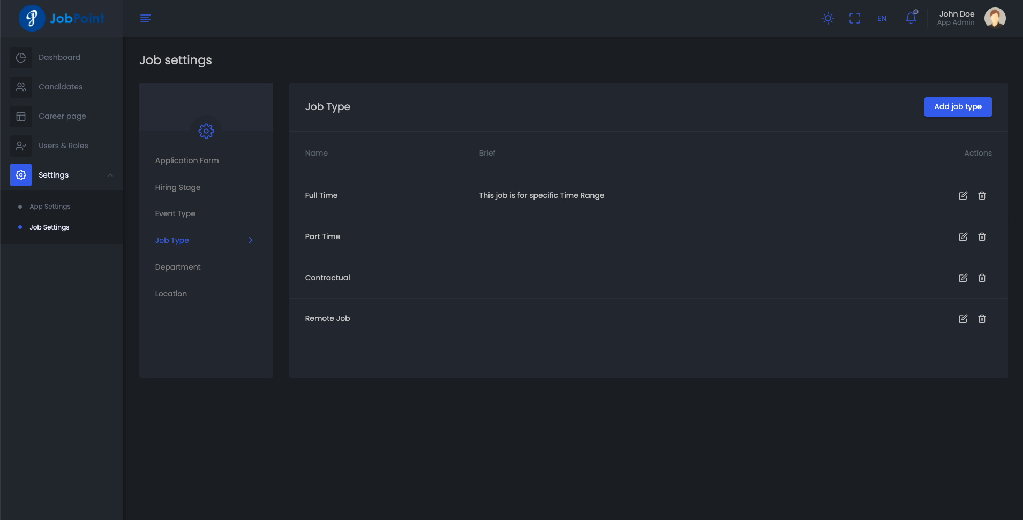
Task: Toggle light theme with the sun icon
Action: (x=828, y=18)
